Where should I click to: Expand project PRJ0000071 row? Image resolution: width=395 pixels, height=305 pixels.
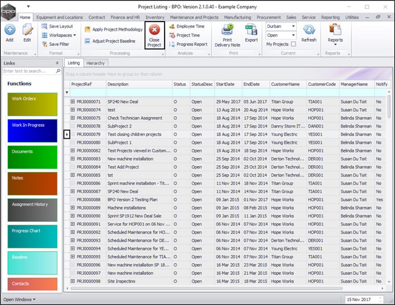(73, 102)
